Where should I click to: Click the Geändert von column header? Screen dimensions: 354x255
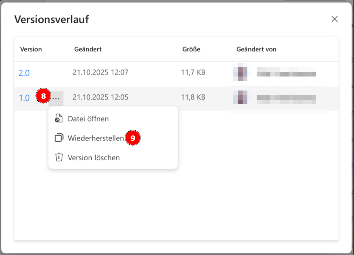tap(256, 49)
